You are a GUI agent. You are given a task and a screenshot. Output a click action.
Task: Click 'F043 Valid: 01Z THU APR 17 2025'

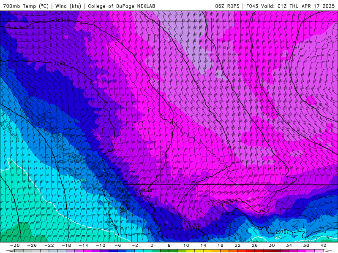(290, 6)
